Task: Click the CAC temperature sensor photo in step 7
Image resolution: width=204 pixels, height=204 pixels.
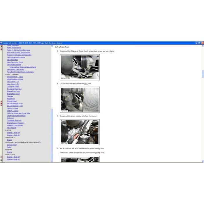Action: pos(80,67)
